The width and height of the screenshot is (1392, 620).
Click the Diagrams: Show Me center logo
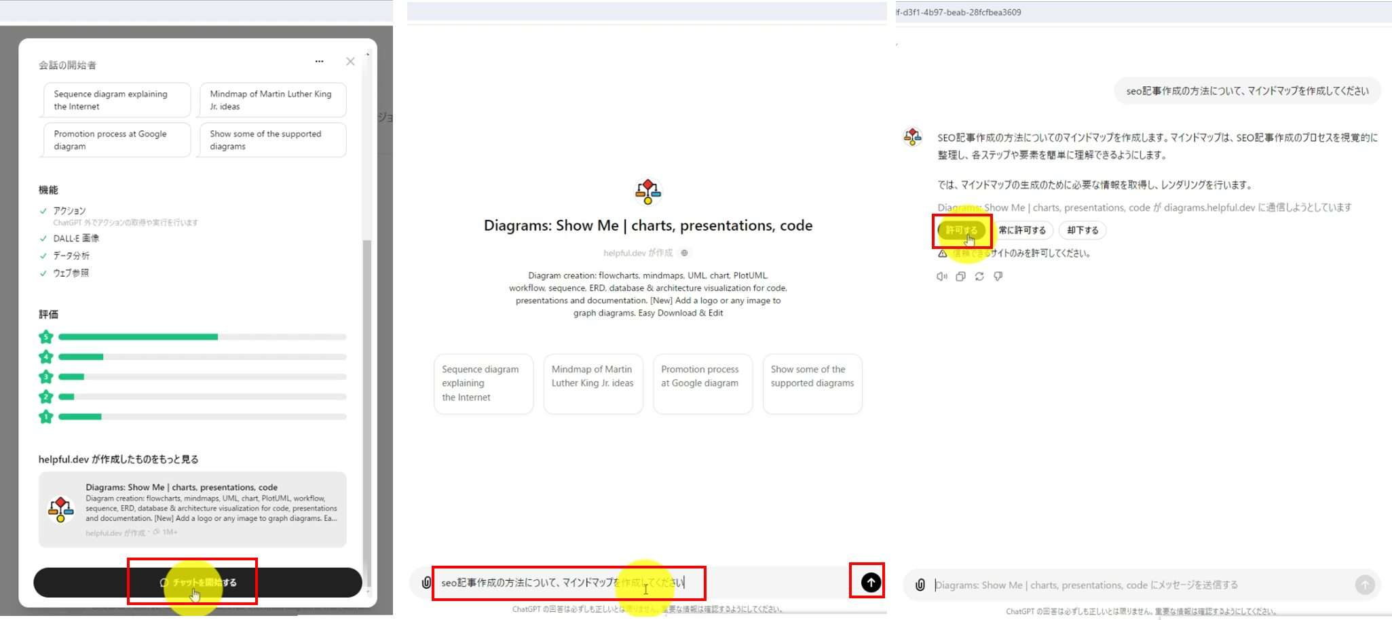click(648, 192)
